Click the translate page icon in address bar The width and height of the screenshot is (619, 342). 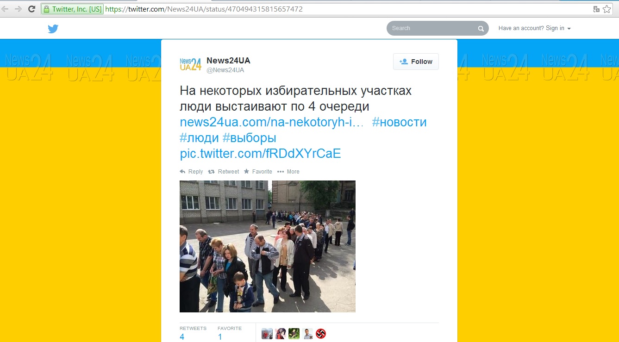(596, 9)
